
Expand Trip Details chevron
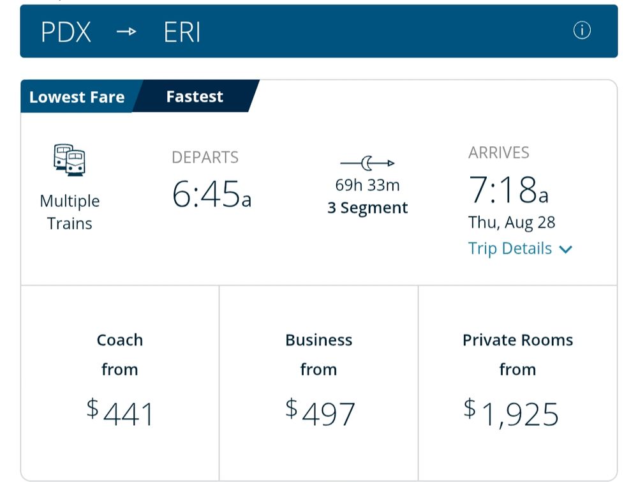(566, 249)
